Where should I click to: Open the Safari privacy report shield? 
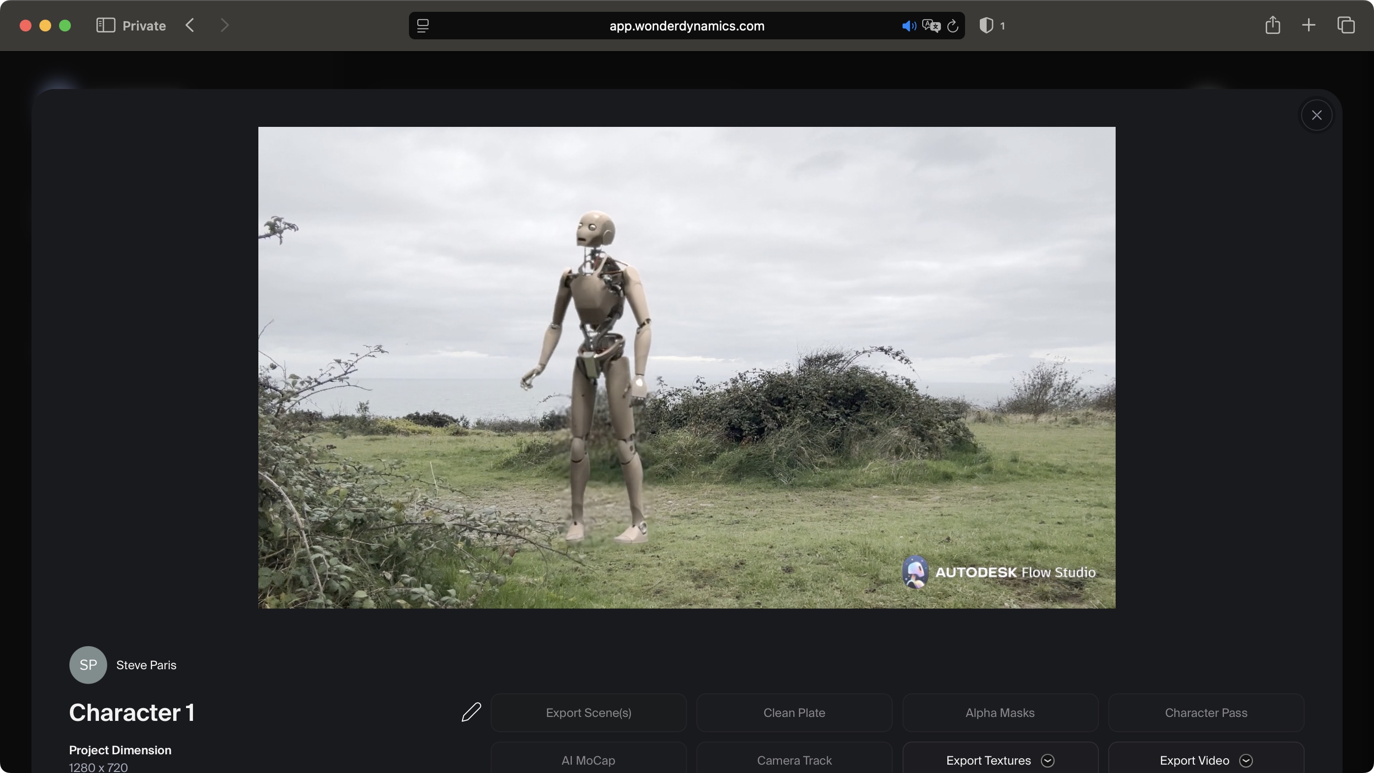(x=986, y=26)
